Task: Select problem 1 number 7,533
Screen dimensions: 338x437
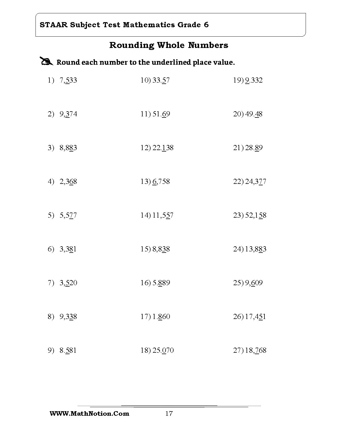Action: point(68,80)
